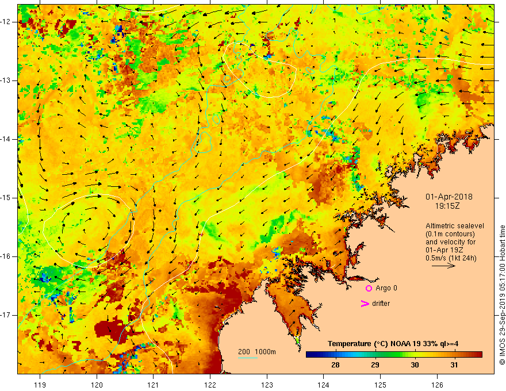Click the cyan 200m isobath legend line
This screenshot has width=506, height=391.
tap(247, 358)
